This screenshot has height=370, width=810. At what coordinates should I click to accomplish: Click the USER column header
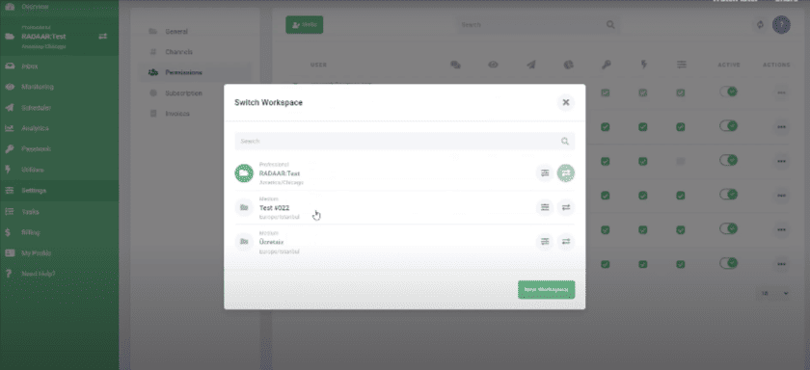pyautogui.click(x=318, y=65)
